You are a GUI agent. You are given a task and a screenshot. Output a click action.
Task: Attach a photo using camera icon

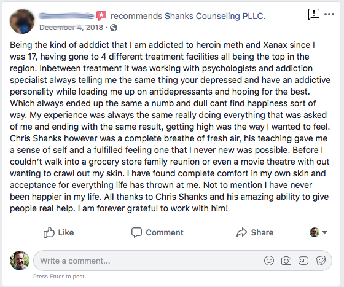click(286, 261)
